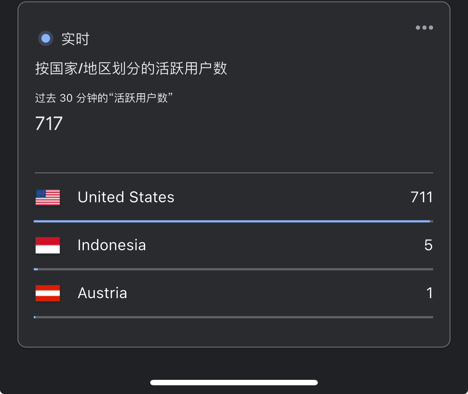The width and height of the screenshot is (468, 394).
Task: Click the Indonesia user count 5
Action: tap(428, 245)
